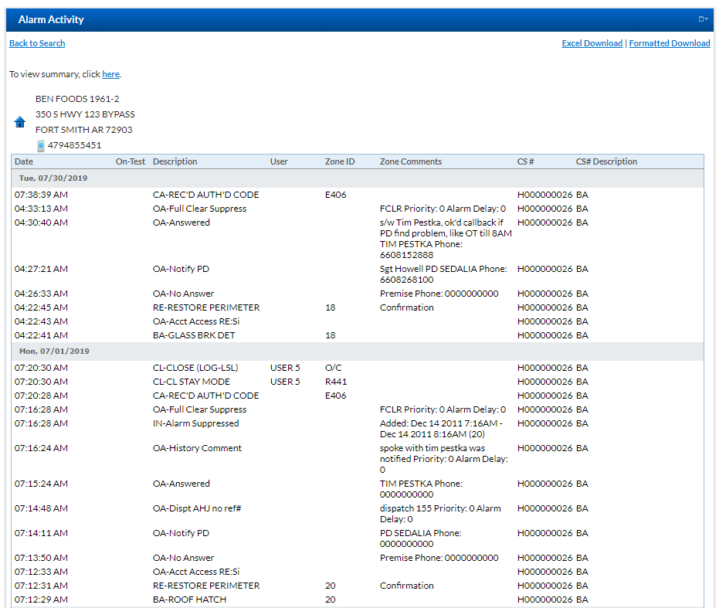The width and height of the screenshot is (726, 608).
Task: Open the panel options dropdown arrow
Action: (707, 19)
